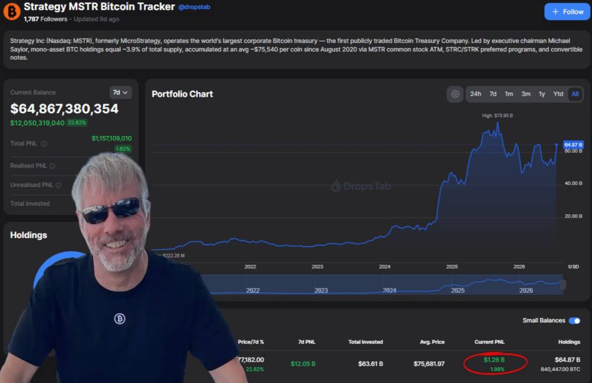Click the $12,050,319,040 balance change value
Viewport: 592px width, 383px height.
37,123
